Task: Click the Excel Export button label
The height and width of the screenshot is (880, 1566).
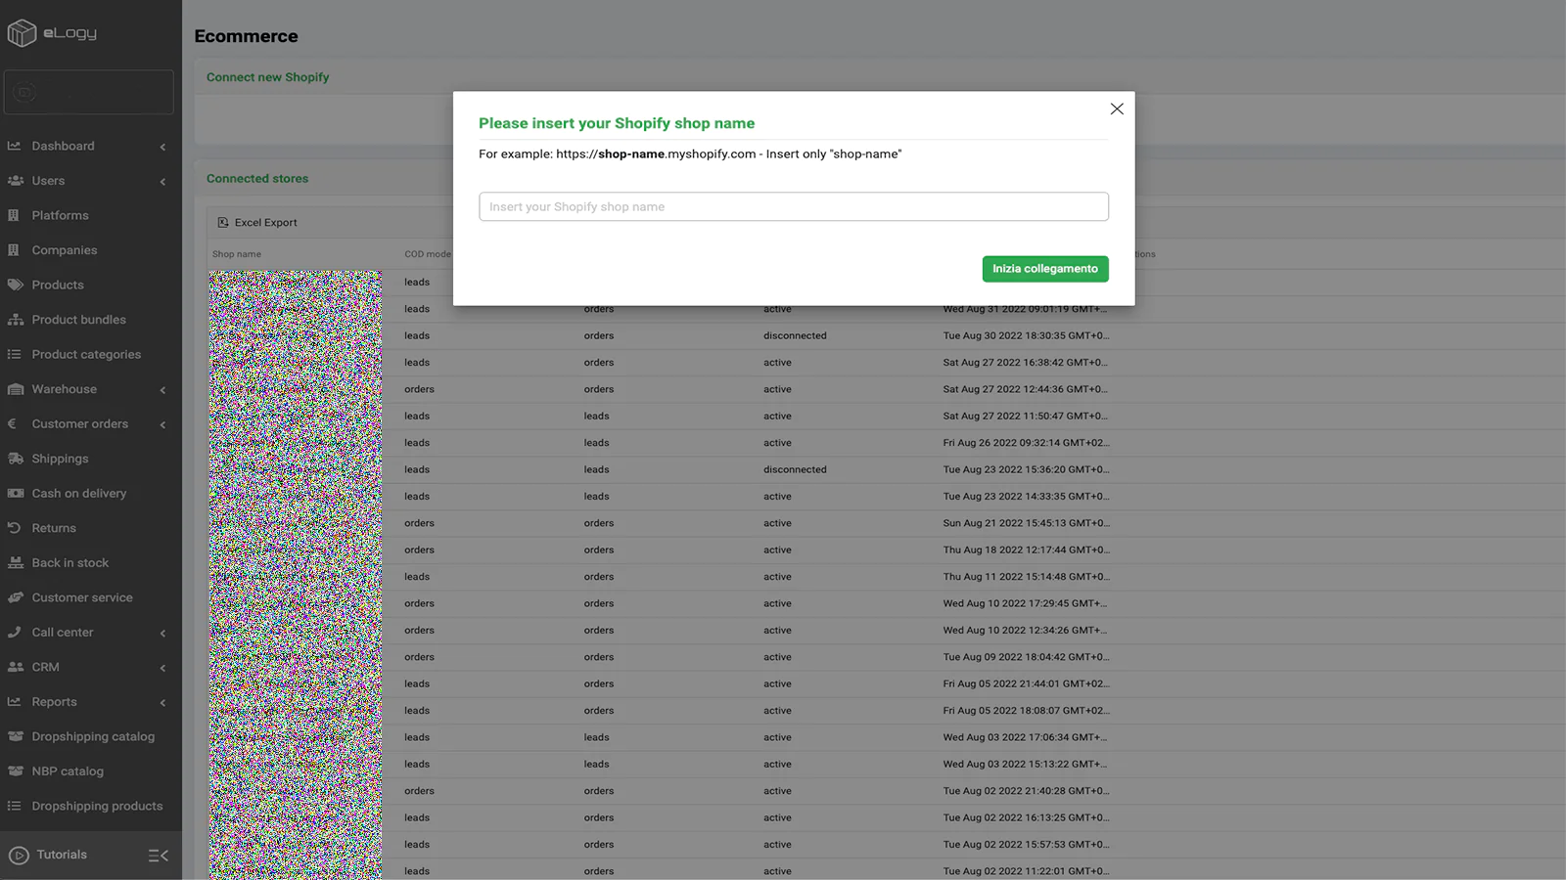Action: point(266,223)
